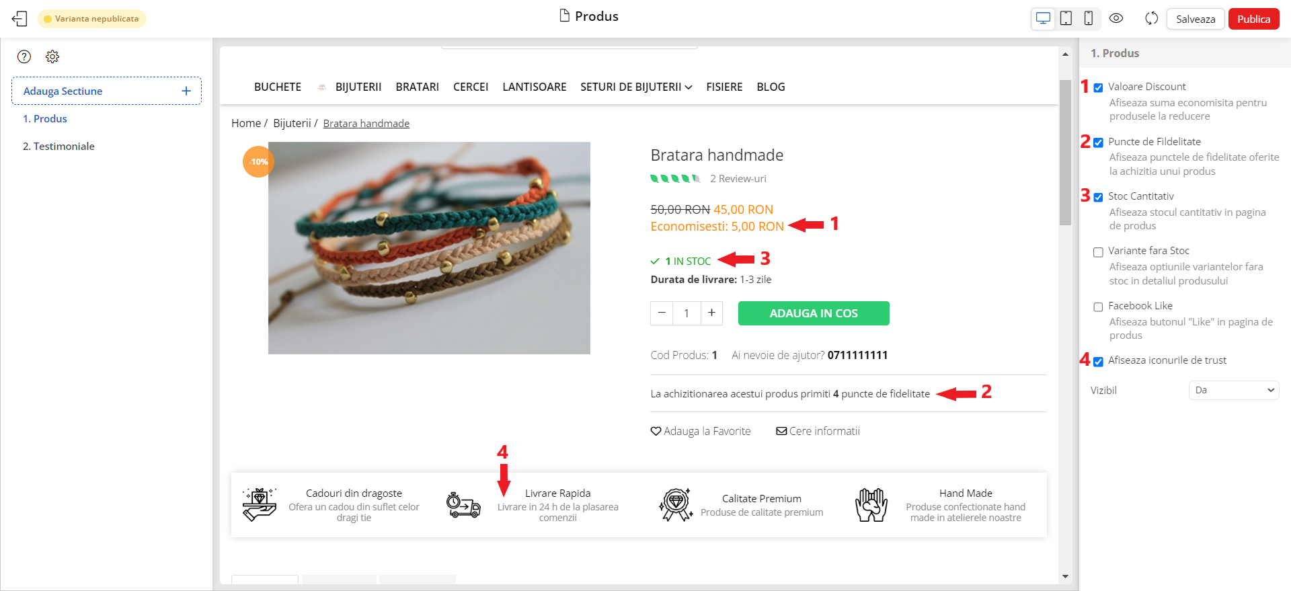1291x591 pixels.
Task: Open the settings gear icon
Action: tap(52, 56)
